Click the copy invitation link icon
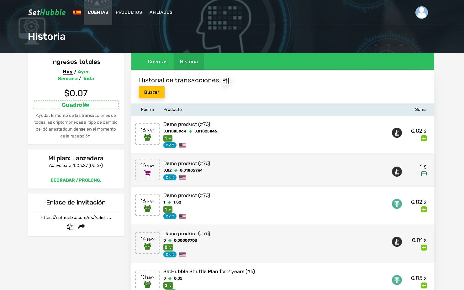The image size is (464, 290). pos(70,227)
